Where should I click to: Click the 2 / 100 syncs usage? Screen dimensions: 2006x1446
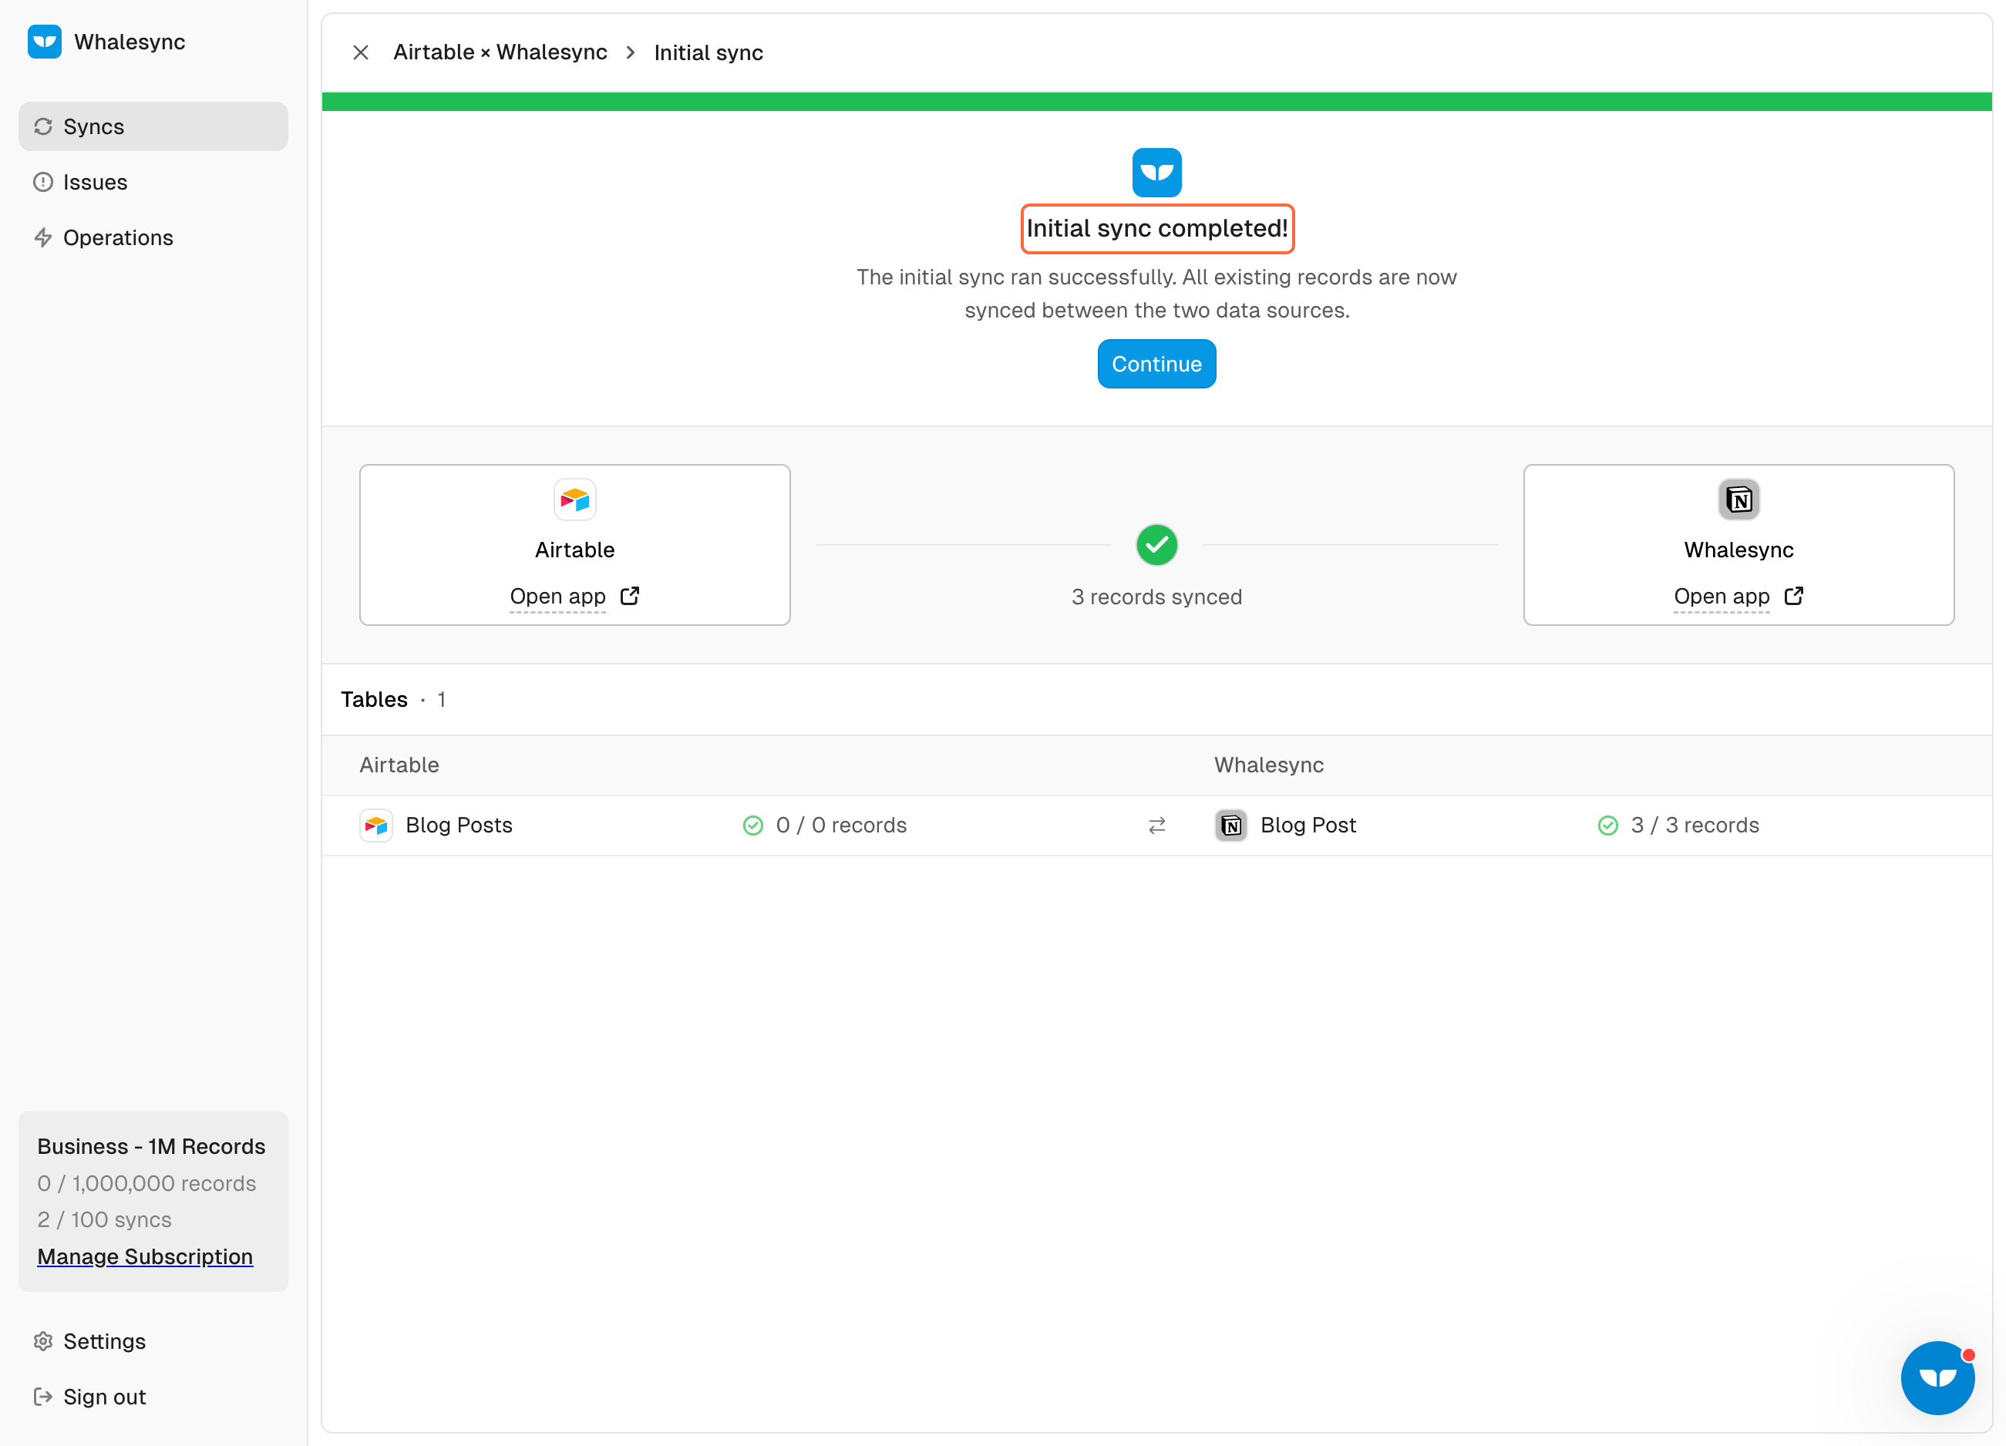[x=104, y=1219]
